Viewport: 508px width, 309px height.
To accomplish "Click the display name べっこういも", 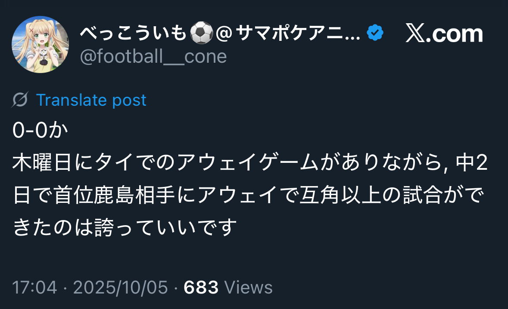I will click(134, 34).
